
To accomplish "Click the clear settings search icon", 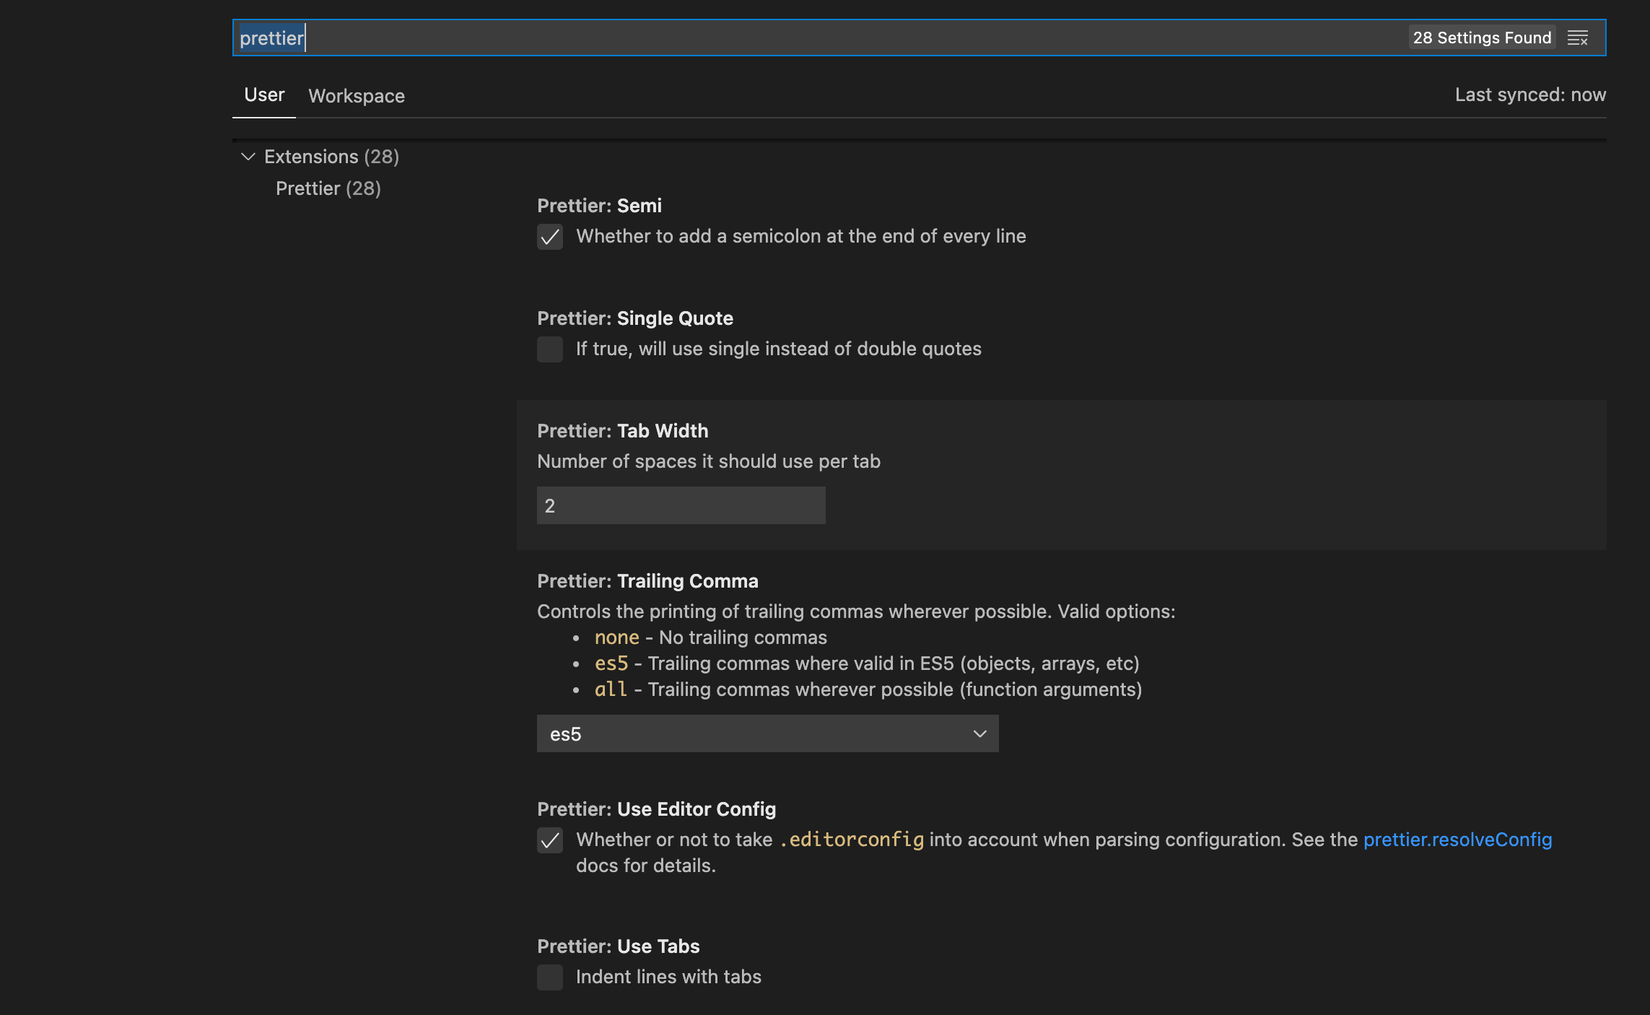I will (1578, 38).
